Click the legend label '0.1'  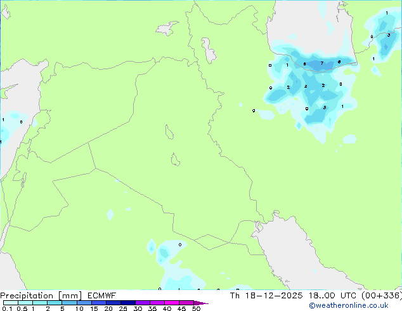7,308
